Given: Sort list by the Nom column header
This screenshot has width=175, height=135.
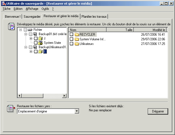Looking at the screenshot, I should click(x=87, y=30).
